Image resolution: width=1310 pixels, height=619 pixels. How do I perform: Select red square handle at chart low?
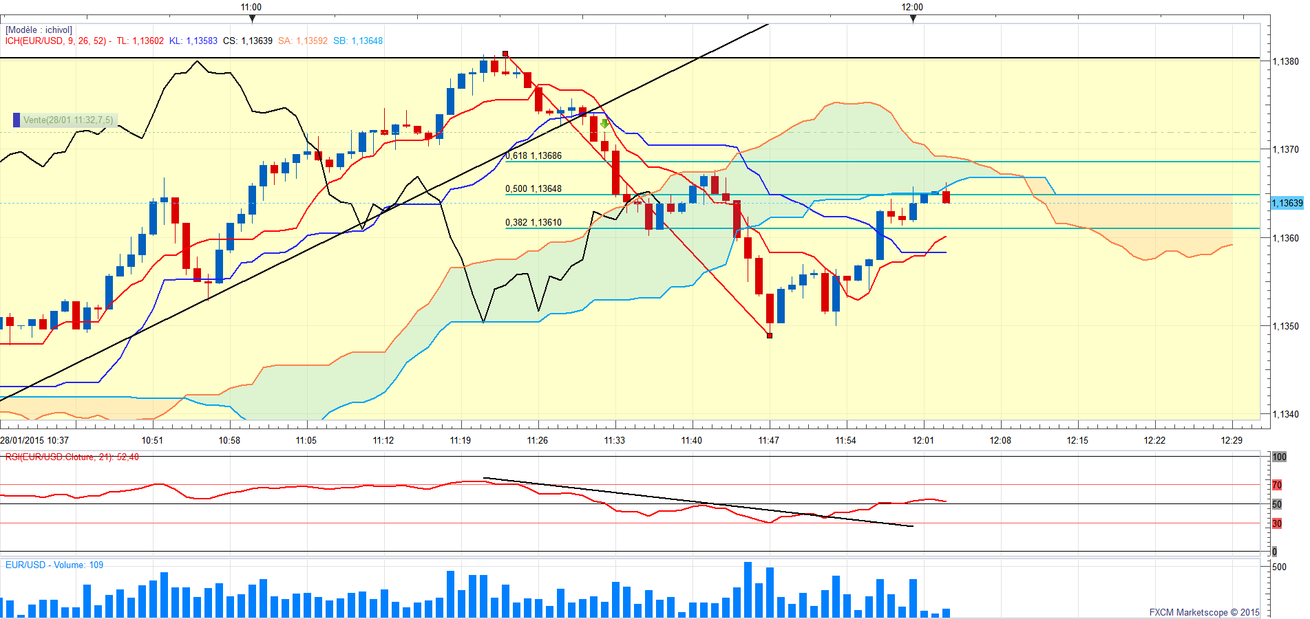[x=770, y=336]
